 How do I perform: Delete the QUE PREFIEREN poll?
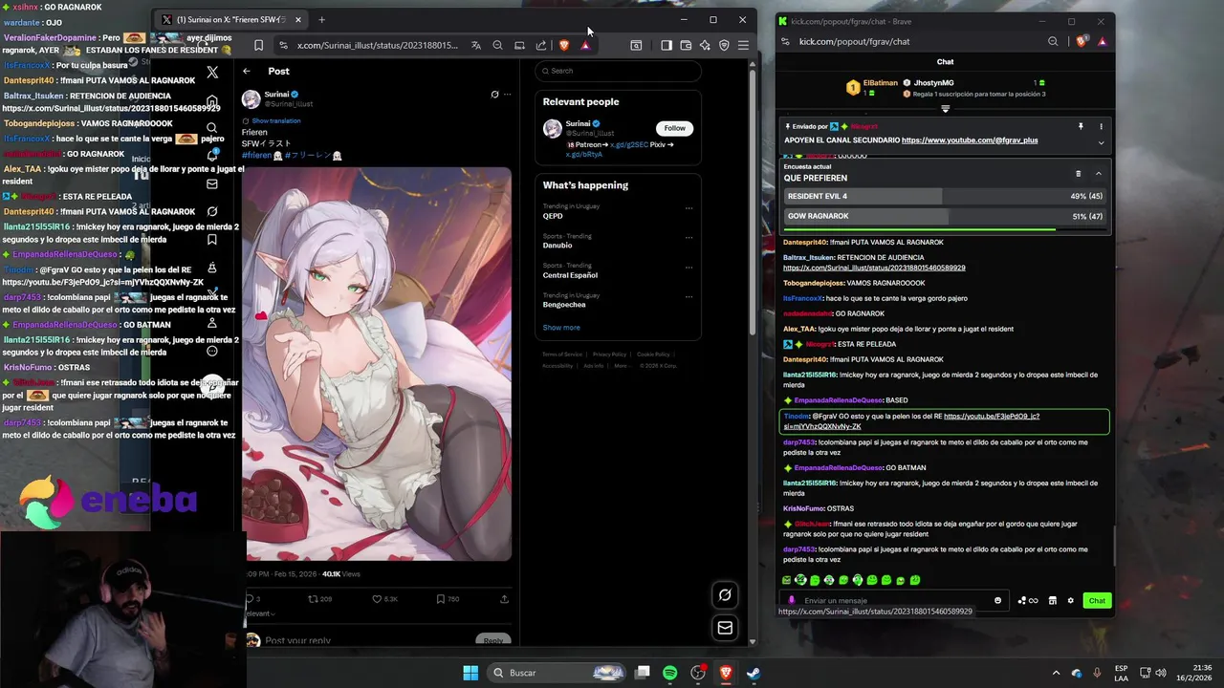click(x=1078, y=174)
